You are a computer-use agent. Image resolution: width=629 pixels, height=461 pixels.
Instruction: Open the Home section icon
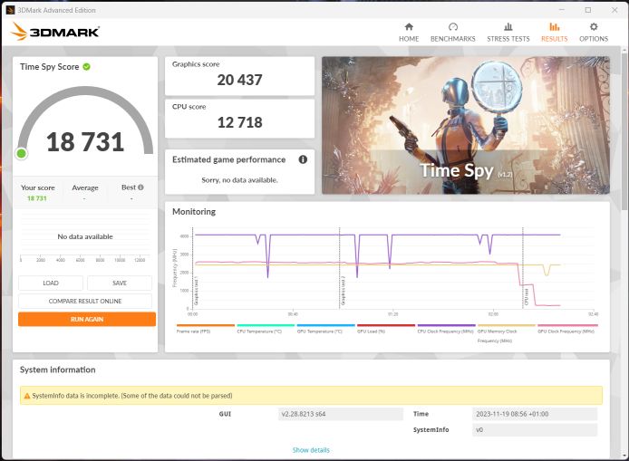click(x=409, y=27)
